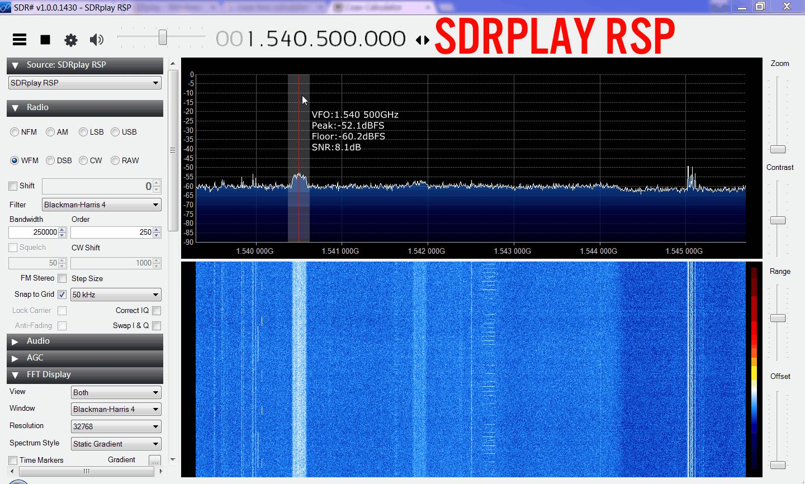Enable the FM Stereo checkbox

[62, 278]
